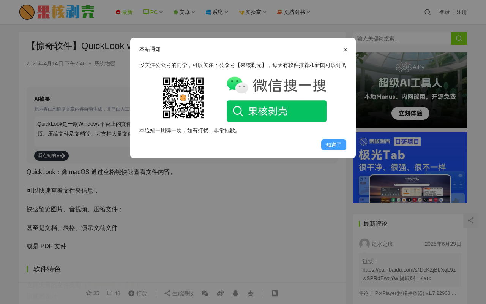Click the 系统增强 category link
Screen dimensions: 486x304
click(105, 63)
